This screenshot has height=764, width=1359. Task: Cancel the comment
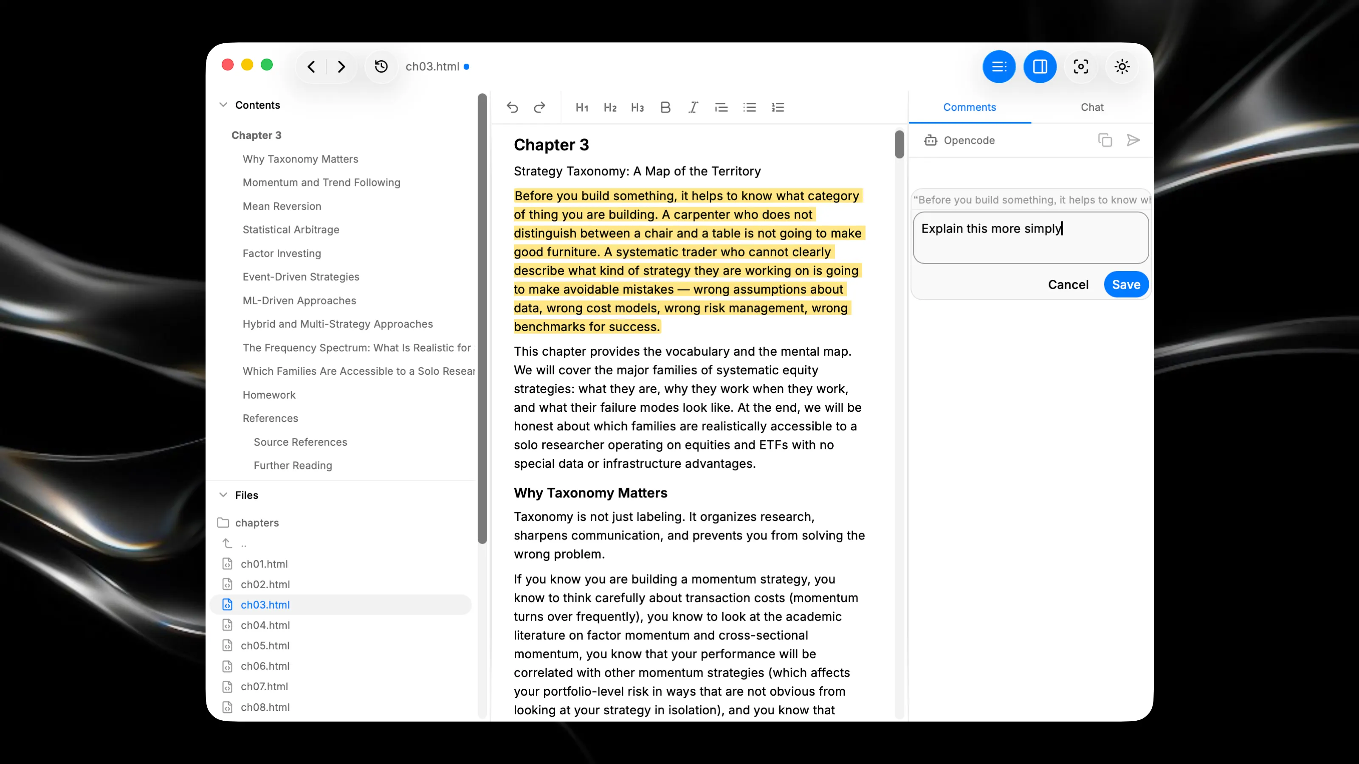1068,285
